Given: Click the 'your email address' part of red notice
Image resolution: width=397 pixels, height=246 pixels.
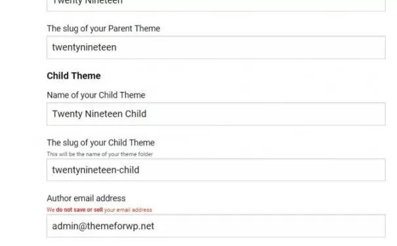Looking at the screenshot, I should click(128, 210).
